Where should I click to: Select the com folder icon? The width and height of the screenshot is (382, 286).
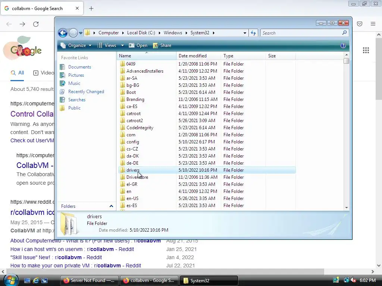click(122, 135)
